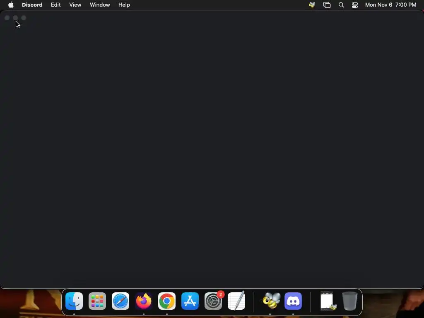Open the Discord application menu
Image resolution: width=424 pixels, height=318 pixels.
[32, 5]
